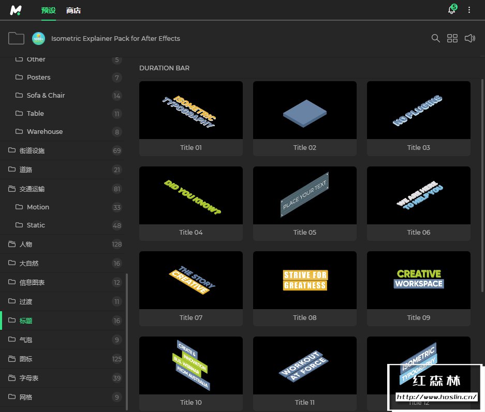Click the Title 11 Workout At Force thumbnail
The width and height of the screenshot is (485, 412).
coord(305,365)
